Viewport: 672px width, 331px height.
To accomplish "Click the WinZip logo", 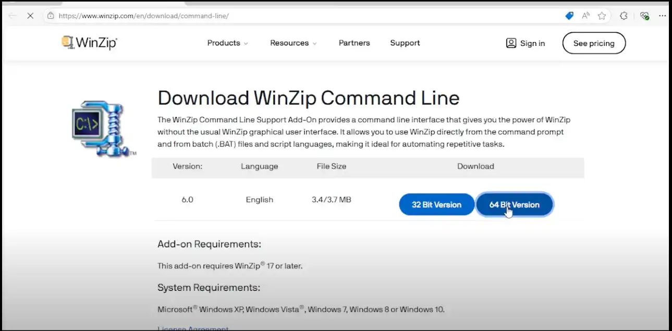I will [89, 43].
